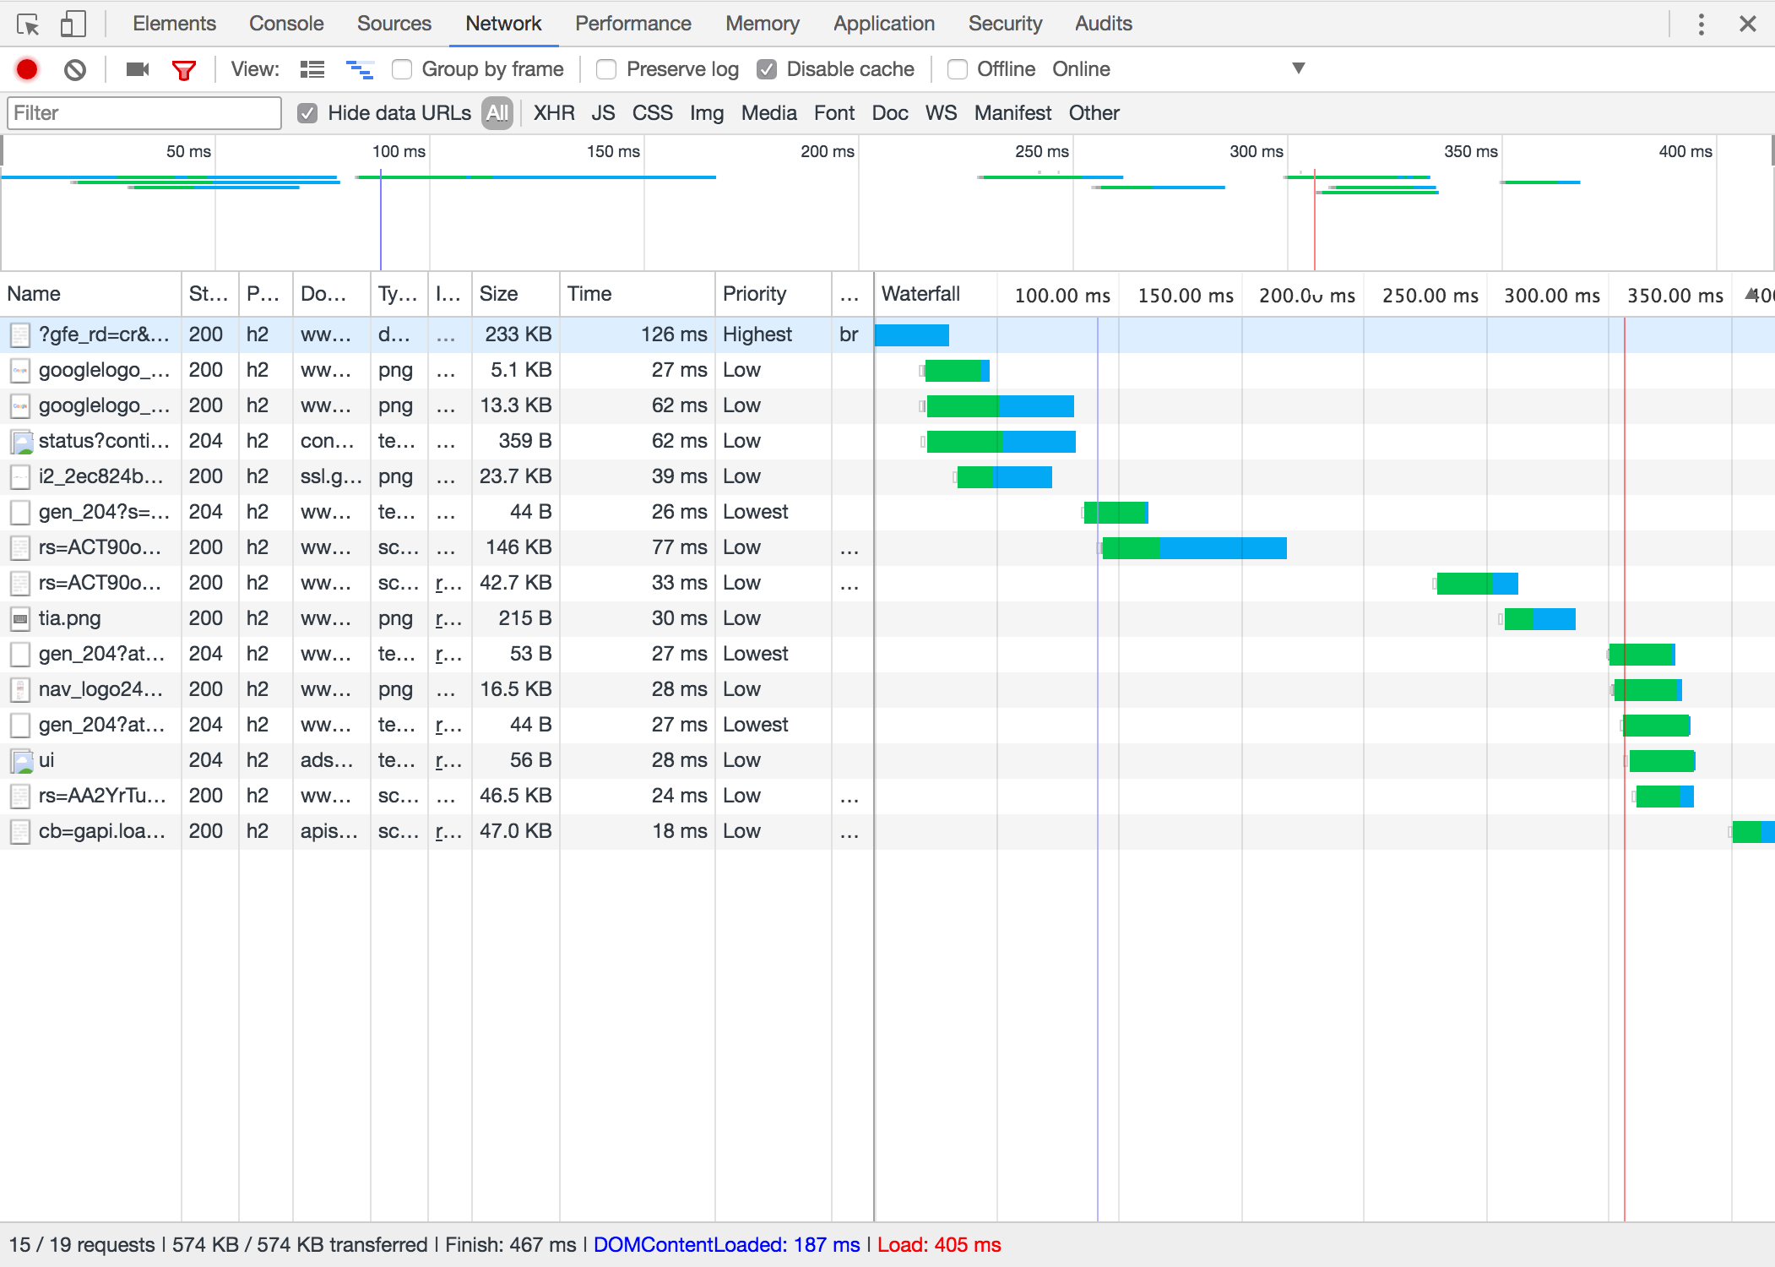This screenshot has height=1267, width=1775.
Task: Click the blue DOMContentLoaded marker in overview
Action: click(x=381, y=220)
